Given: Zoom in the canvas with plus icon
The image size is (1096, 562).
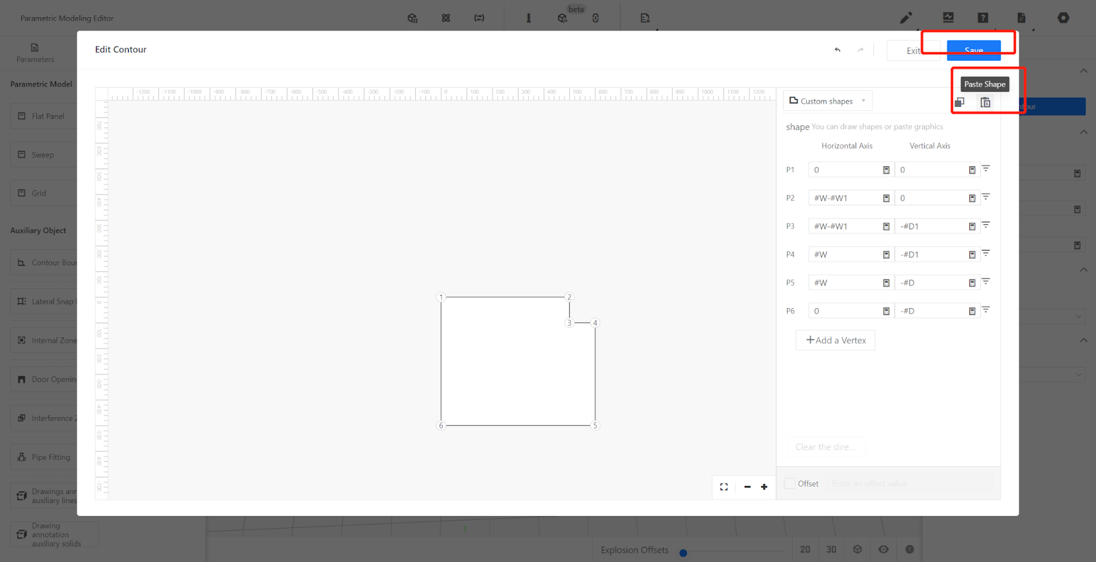Looking at the screenshot, I should [x=764, y=487].
